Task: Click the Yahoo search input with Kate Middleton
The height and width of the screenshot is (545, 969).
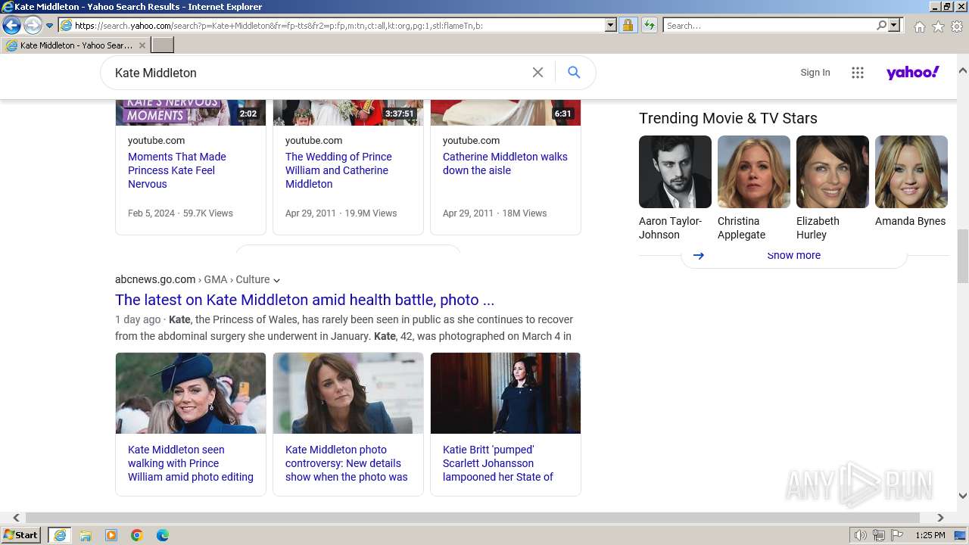Action: (318, 73)
